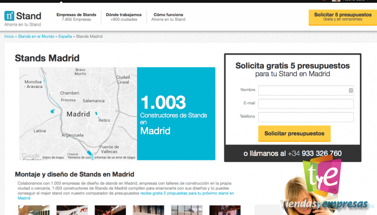Click Informar de un error de Maps
The image size is (377, 215).
115,158
